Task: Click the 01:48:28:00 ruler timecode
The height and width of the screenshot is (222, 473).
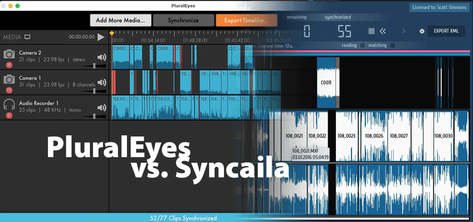Action: (195, 40)
